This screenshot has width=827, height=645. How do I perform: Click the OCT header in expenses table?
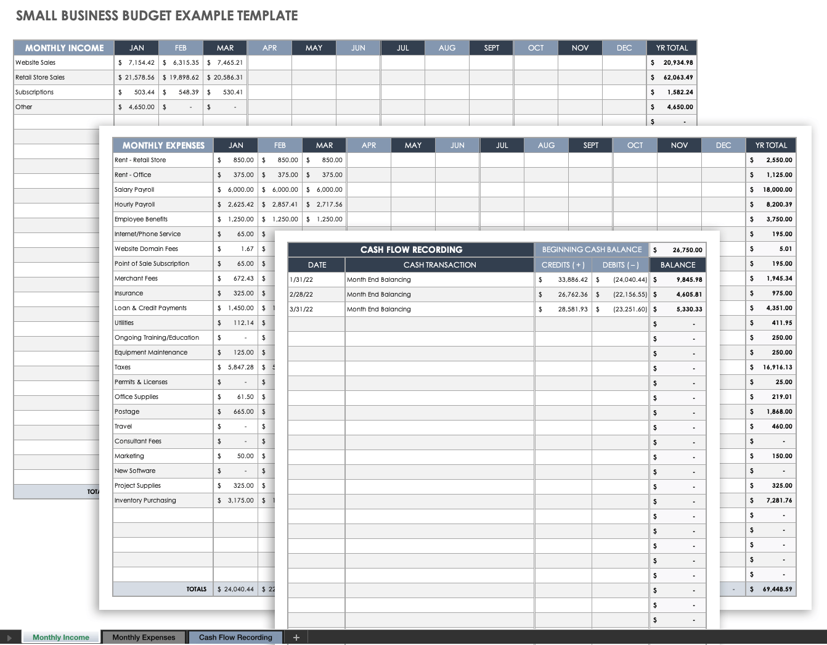point(635,145)
